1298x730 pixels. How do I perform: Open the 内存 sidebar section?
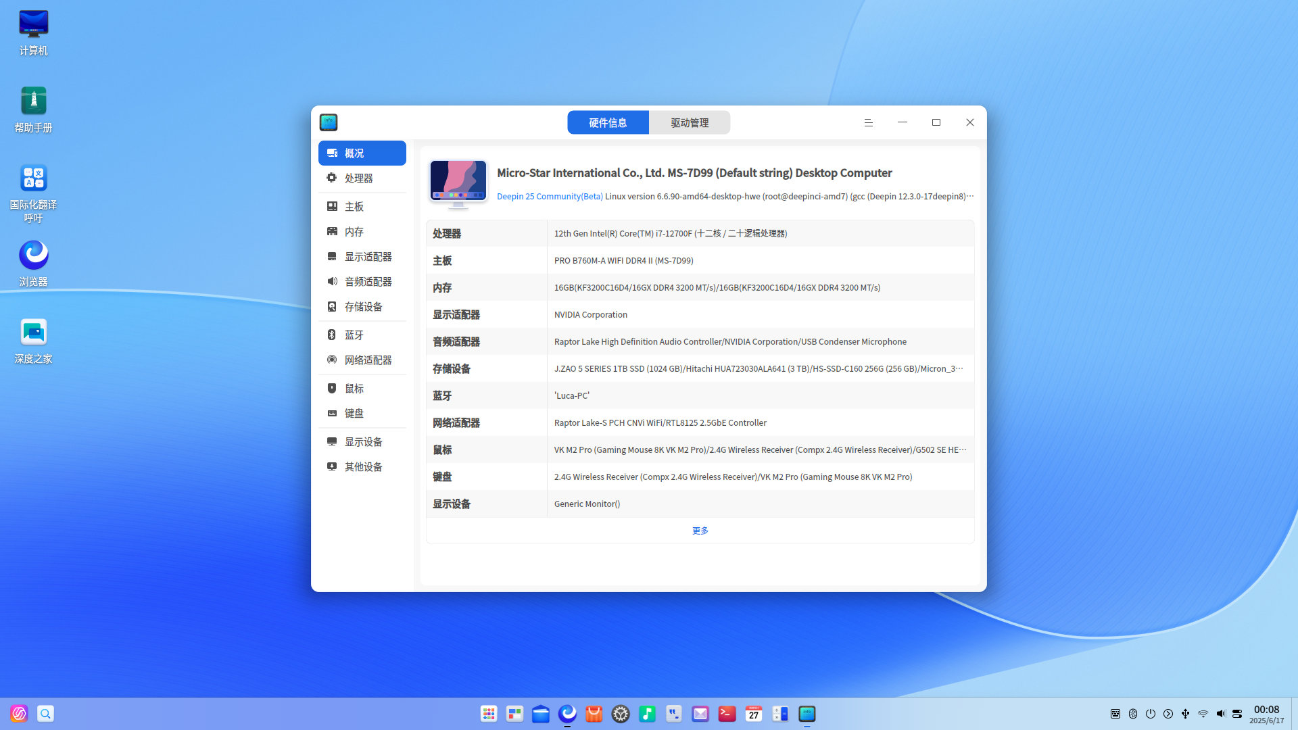point(362,232)
